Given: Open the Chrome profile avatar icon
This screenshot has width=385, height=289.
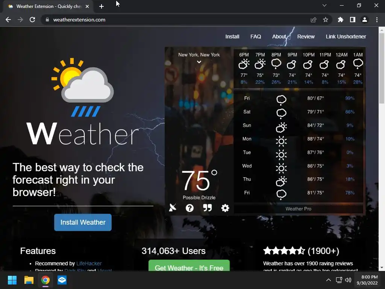Looking at the screenshot, I should pos(365,20).
